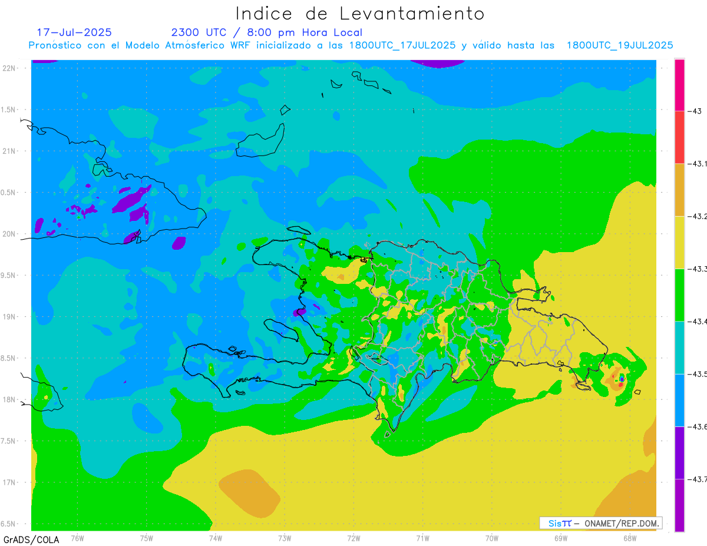Click the '18N' latitude label
The height and width of the screenshot is (546, 707).
click(x=10, y=399)
